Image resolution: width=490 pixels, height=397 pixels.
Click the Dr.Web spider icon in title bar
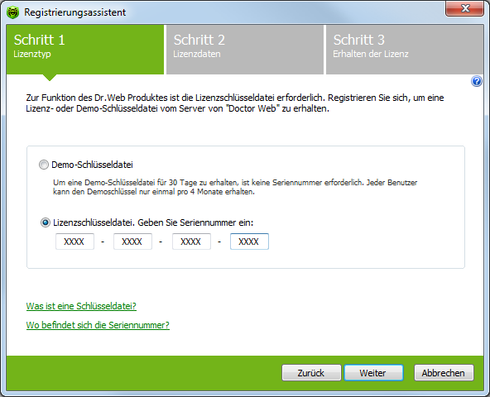point(12,12)
